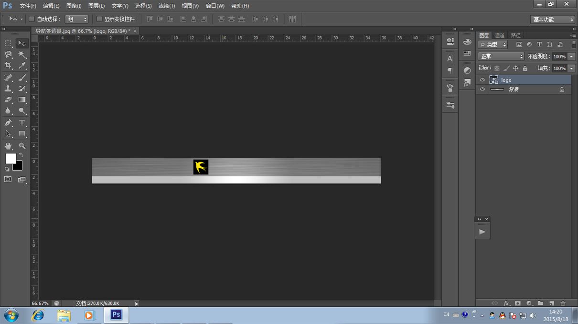Toggle the pixel layer filter
This screenshot has height=324, width=578.
(519, 44)
